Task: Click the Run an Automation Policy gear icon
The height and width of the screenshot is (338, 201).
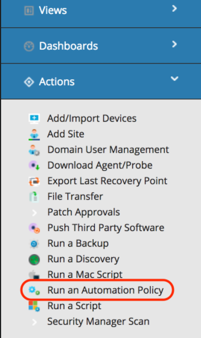Action: click(x=34, y=291)
